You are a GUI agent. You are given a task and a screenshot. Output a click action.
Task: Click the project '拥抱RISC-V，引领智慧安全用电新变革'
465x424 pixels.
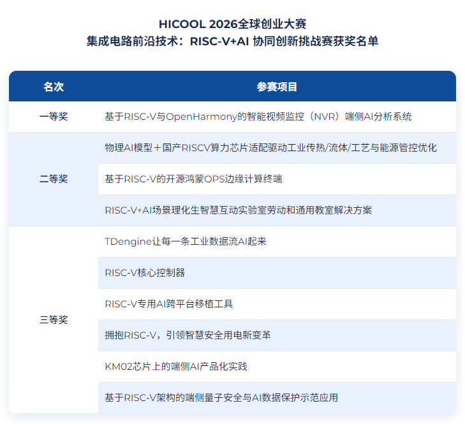click(188, 335)
